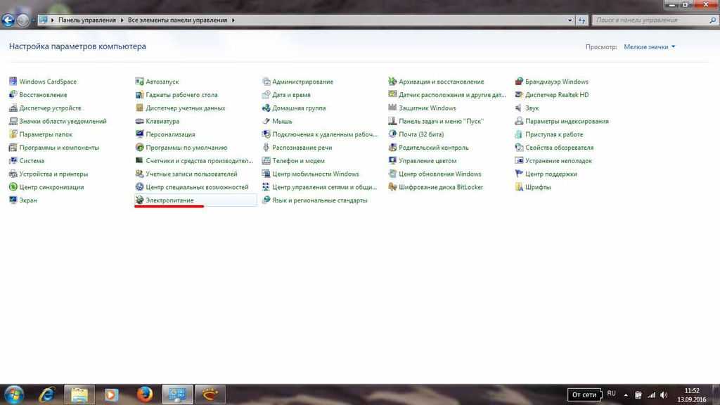Open the Мышь mouse settings icon

click(266, 122)
